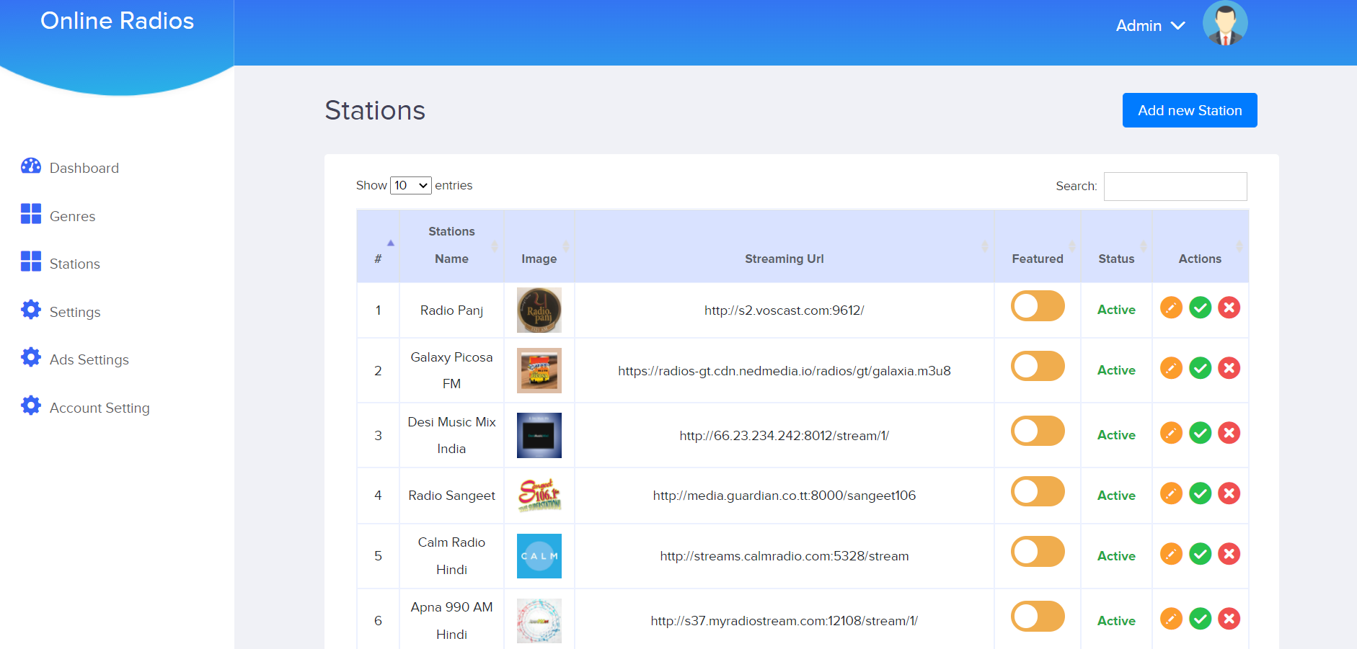Viewport: 1357px width, 649px height.
Task: Click the Ads Settings gear icon
Action: click(x=31, y=357)
